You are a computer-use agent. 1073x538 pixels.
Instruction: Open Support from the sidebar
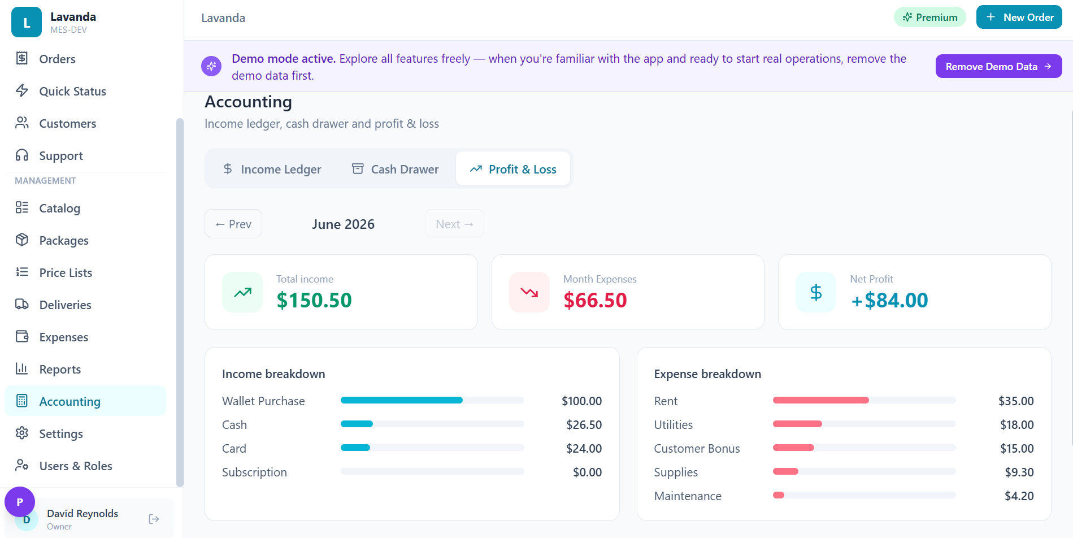[85, 155]
